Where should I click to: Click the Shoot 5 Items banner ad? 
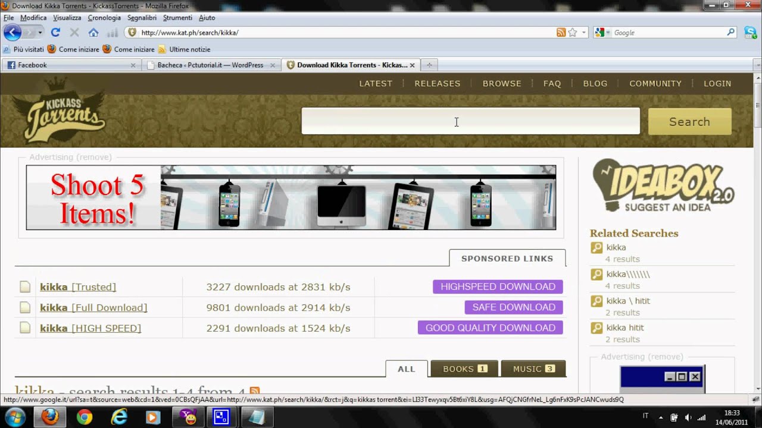291,198
